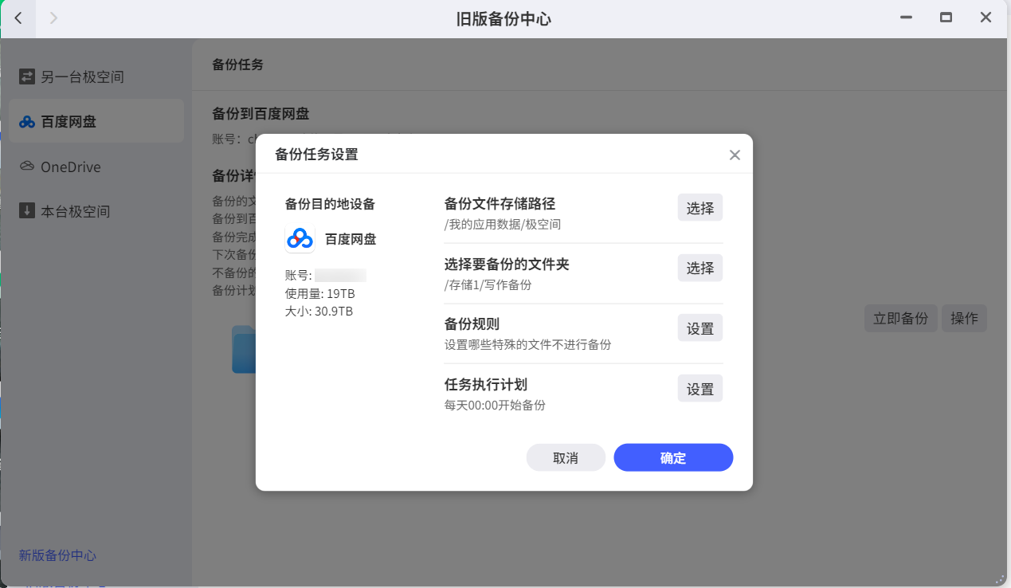Screen dimensions: 1011x588
Task: Open 任务执行计划 设置 button
Action: click(700, 389)
